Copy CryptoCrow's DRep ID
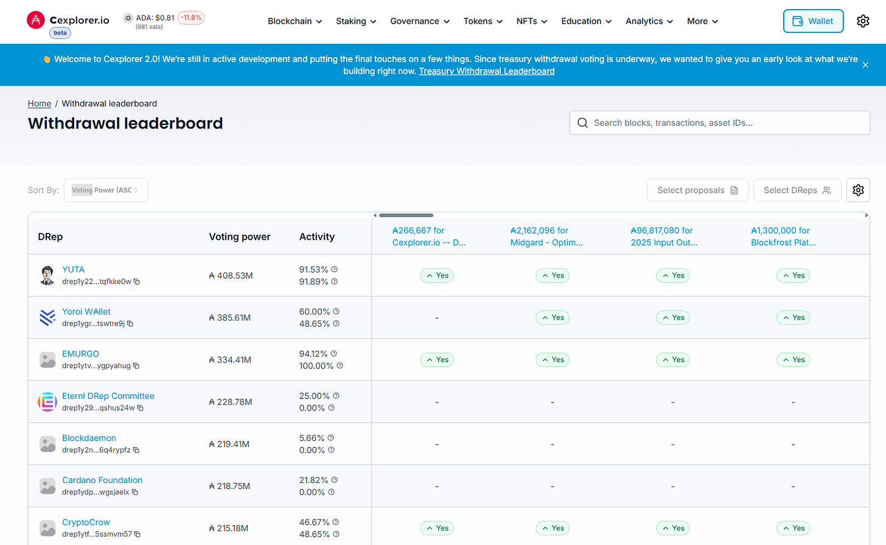 point(138,534)
